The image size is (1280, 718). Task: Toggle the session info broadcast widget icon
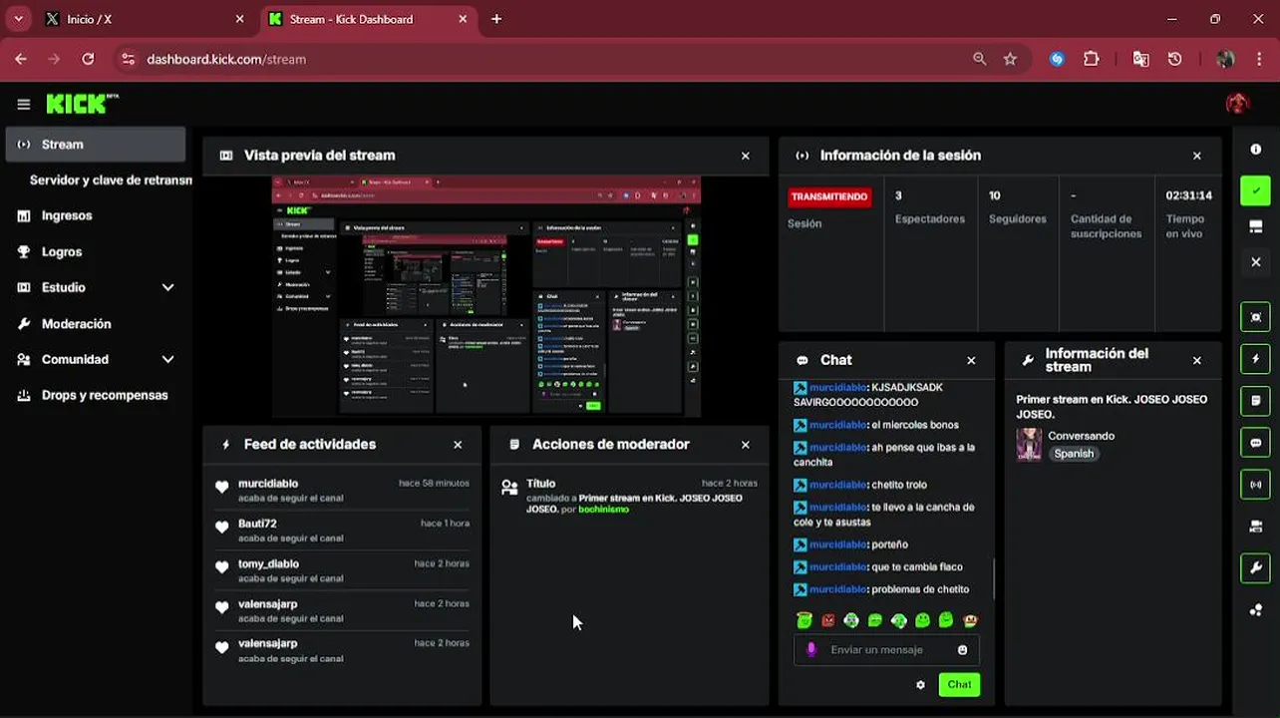(x=1256, y=485)
